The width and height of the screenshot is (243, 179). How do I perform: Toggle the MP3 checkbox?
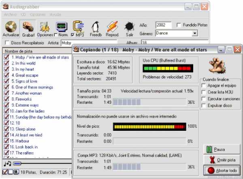click(72, 35)
